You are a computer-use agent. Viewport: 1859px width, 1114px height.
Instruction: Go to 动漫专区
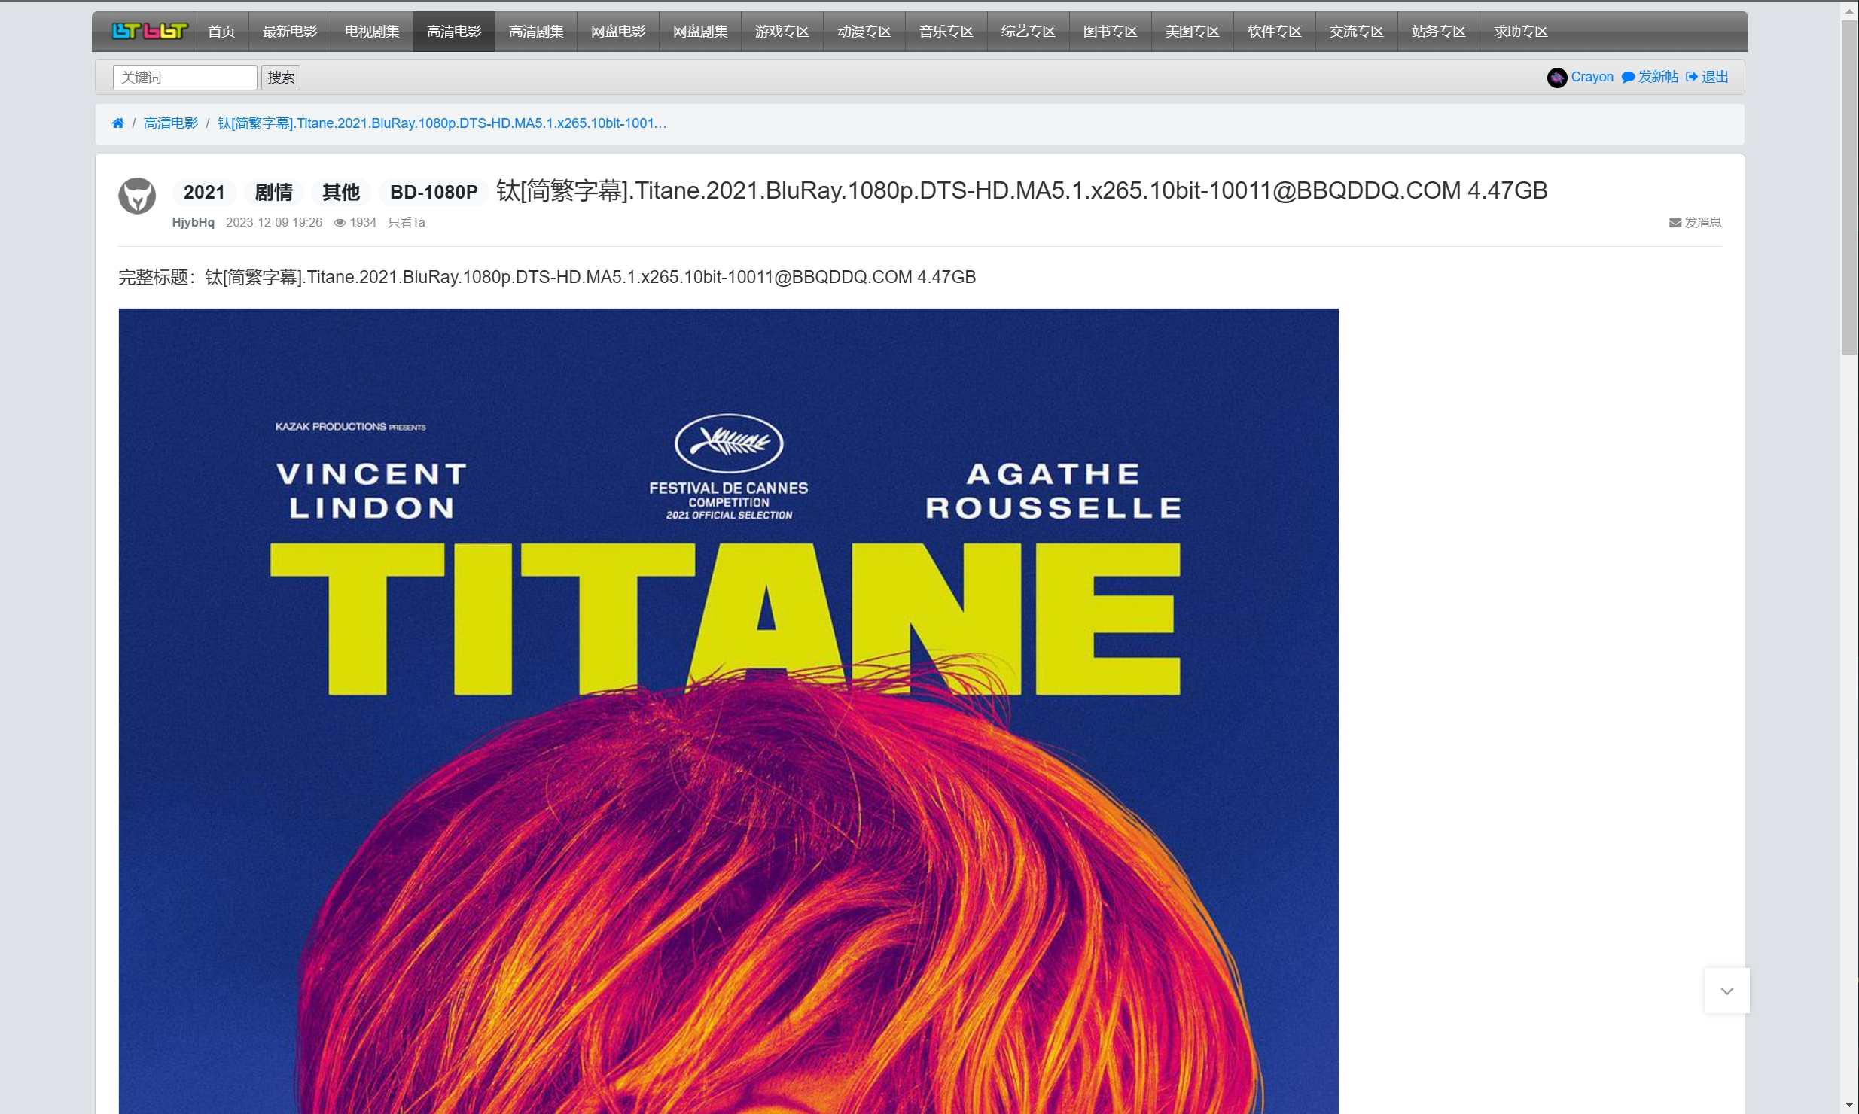864,32
